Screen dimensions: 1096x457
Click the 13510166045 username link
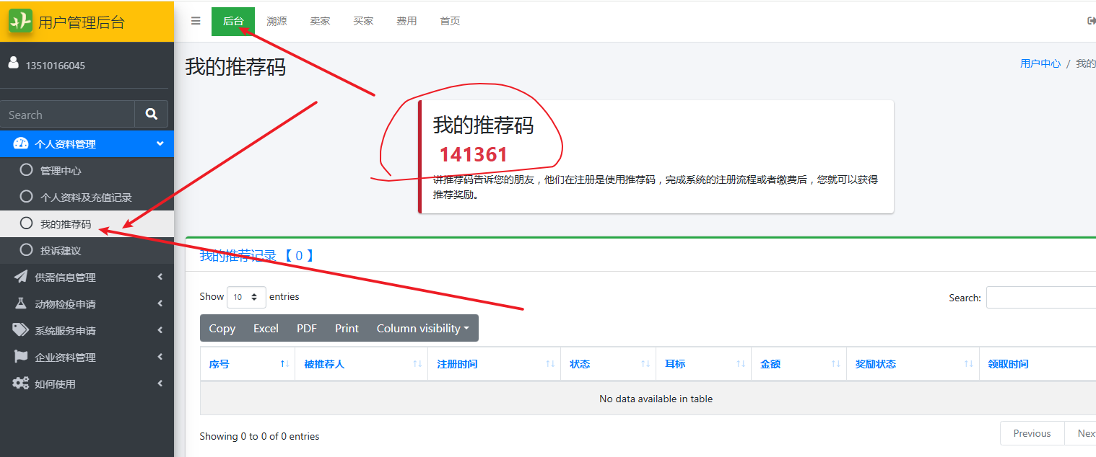[x=56, y=66]
